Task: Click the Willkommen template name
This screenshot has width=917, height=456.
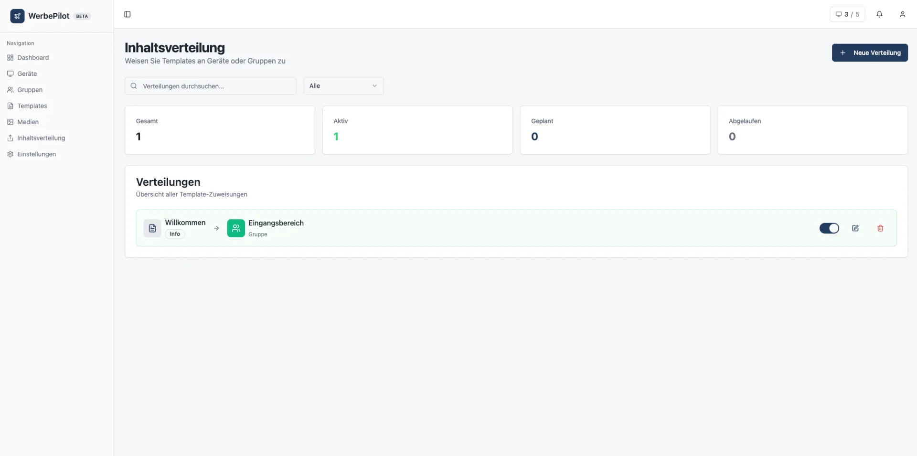Action: pyautogui.click(x=185, y=223)
